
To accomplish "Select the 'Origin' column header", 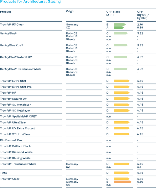I will pyautogui.click(x=70, y=11).
